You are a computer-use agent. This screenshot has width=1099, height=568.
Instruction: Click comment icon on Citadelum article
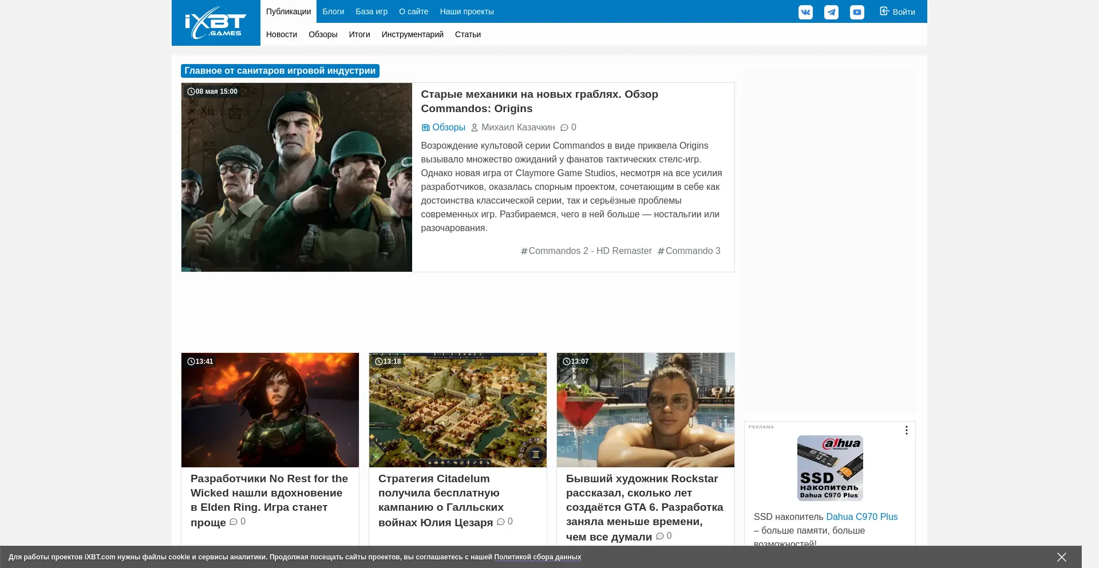click(x=501, y=522)
